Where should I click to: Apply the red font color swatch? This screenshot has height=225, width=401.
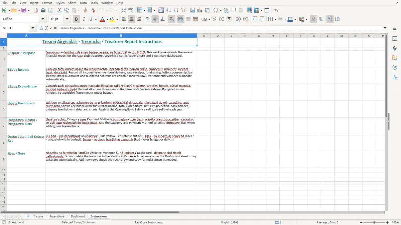[102, 19]
